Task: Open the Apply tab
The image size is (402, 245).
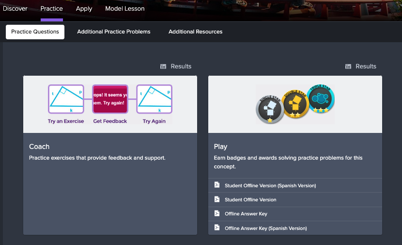Action: coord(84,9)
